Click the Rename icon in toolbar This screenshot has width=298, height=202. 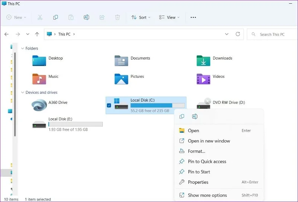pos(86,17)
